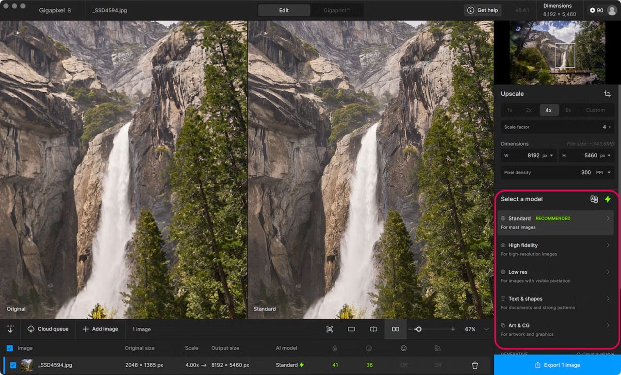Click the zoom slider handle
The height and width of the screenshot is (375, 621).
418,329
